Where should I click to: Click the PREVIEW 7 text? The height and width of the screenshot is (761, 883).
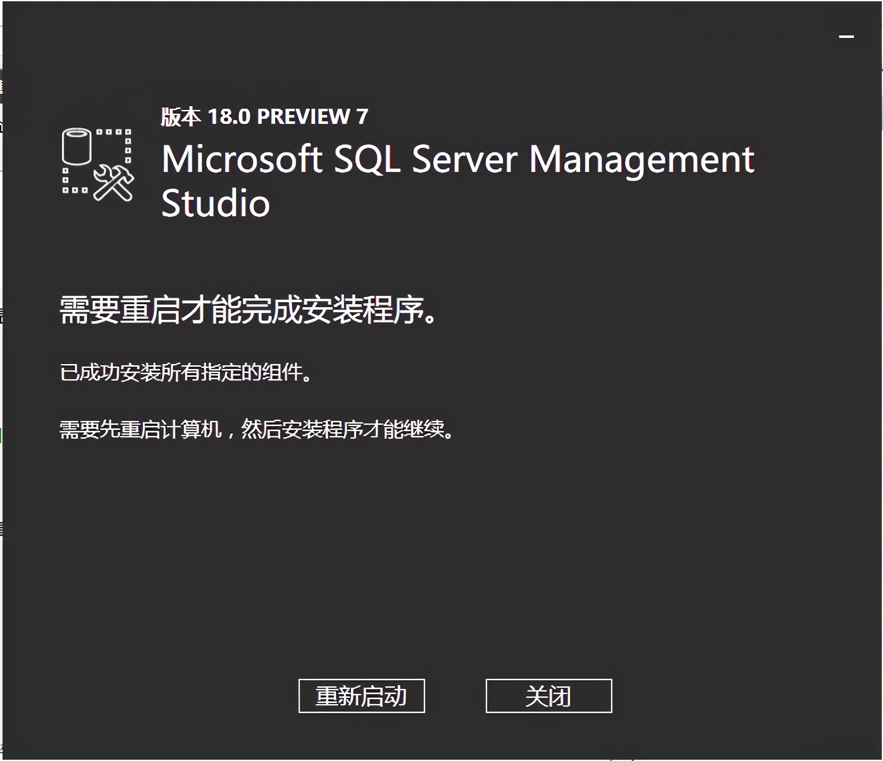pyautogui.click(x=312, y=117)
